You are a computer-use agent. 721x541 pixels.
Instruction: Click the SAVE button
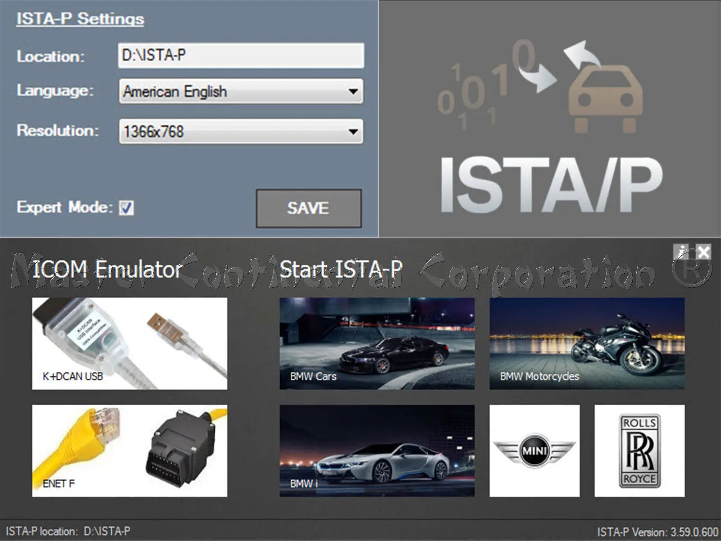coord(309,208)
